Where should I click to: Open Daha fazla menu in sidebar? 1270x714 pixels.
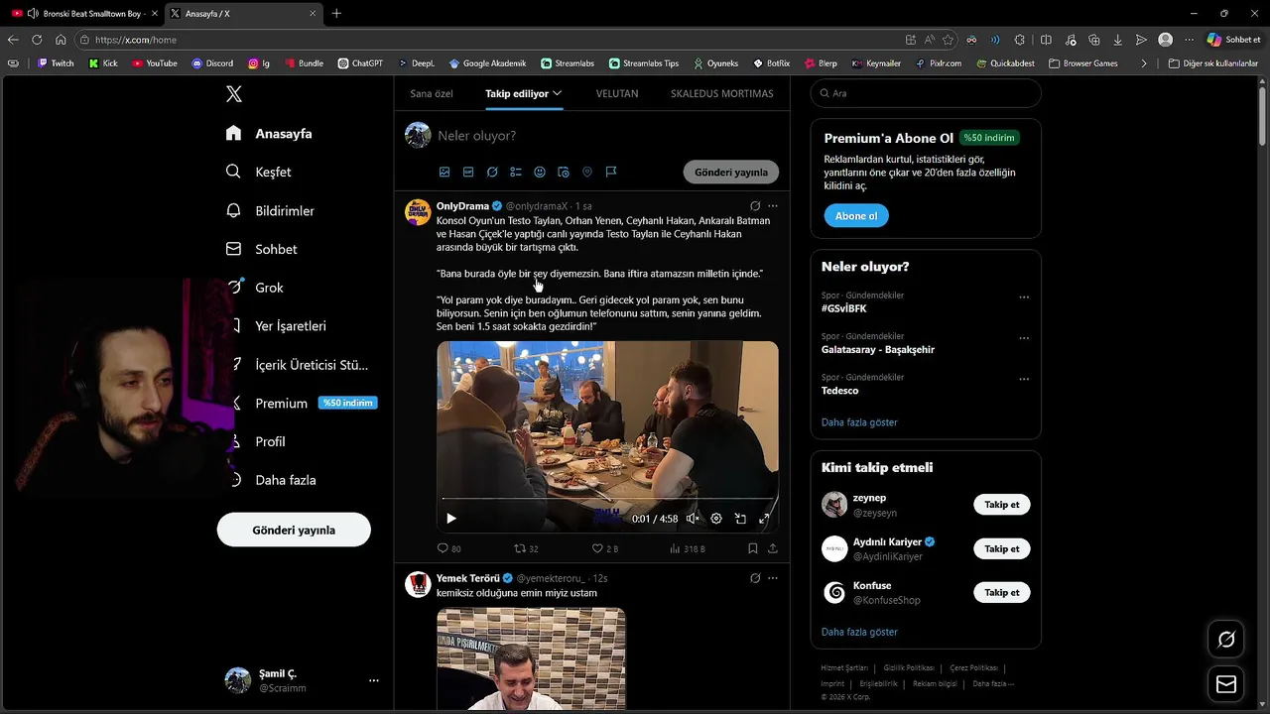point(273,480)
